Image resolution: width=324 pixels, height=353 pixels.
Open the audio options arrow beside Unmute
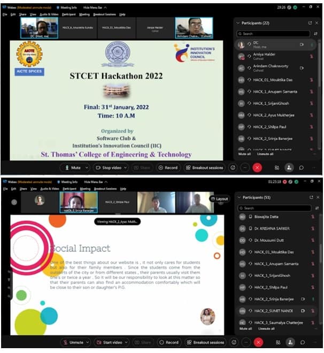coord(88,342)
